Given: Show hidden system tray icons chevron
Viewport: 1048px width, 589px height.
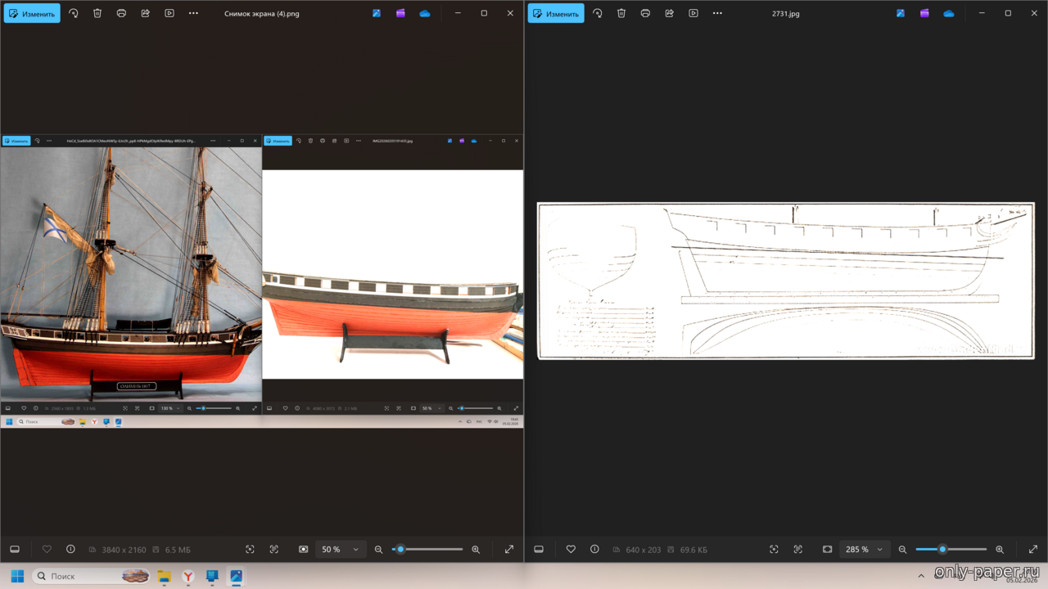Looking at the screenshot, I should click(x=921, y=577).
